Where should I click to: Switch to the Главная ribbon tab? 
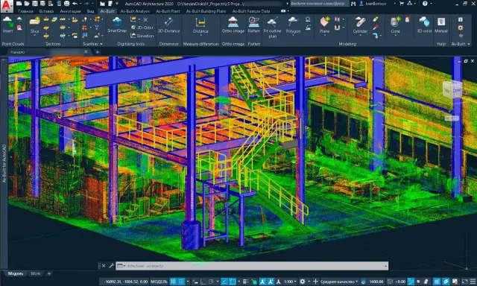coord(25,11)
